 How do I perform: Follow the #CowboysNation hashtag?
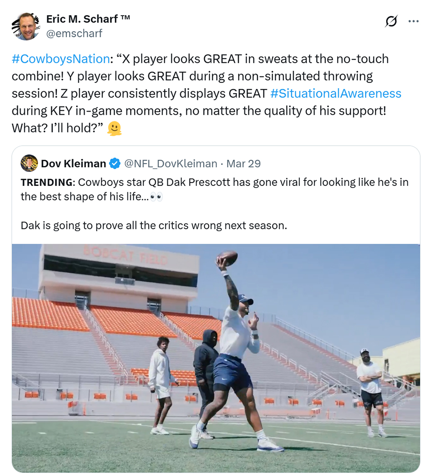(x=61, y=59)
